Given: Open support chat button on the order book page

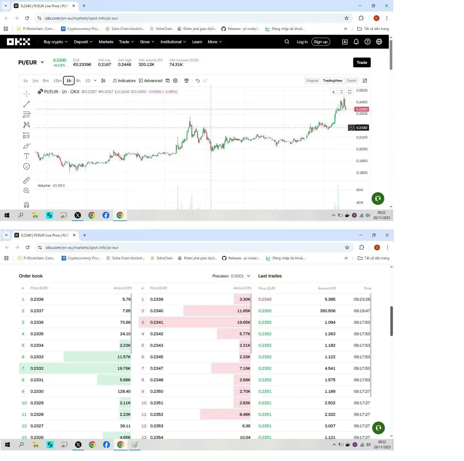Looking at the screenshot, I should (379, 428).
